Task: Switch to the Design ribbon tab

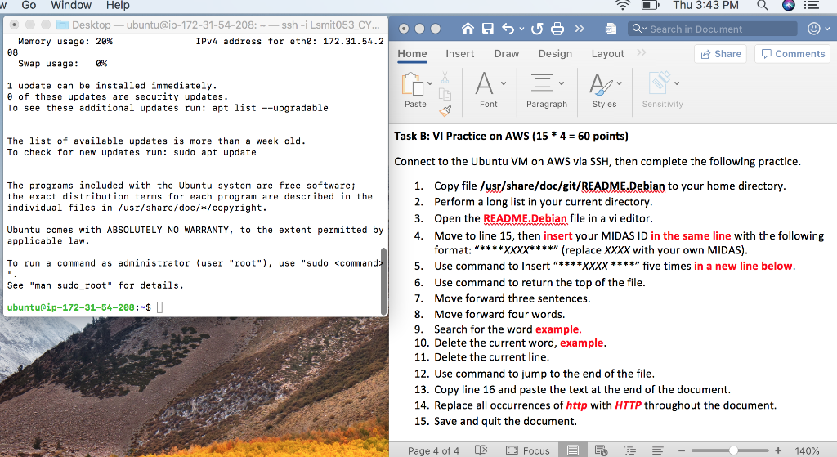Action: click(x=555, y=53)
